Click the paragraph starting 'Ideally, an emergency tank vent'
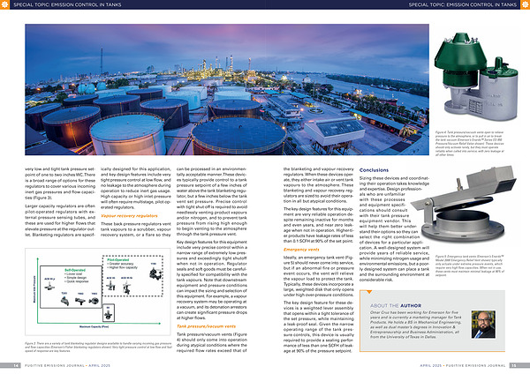530x374 pixels. (319, 276)
